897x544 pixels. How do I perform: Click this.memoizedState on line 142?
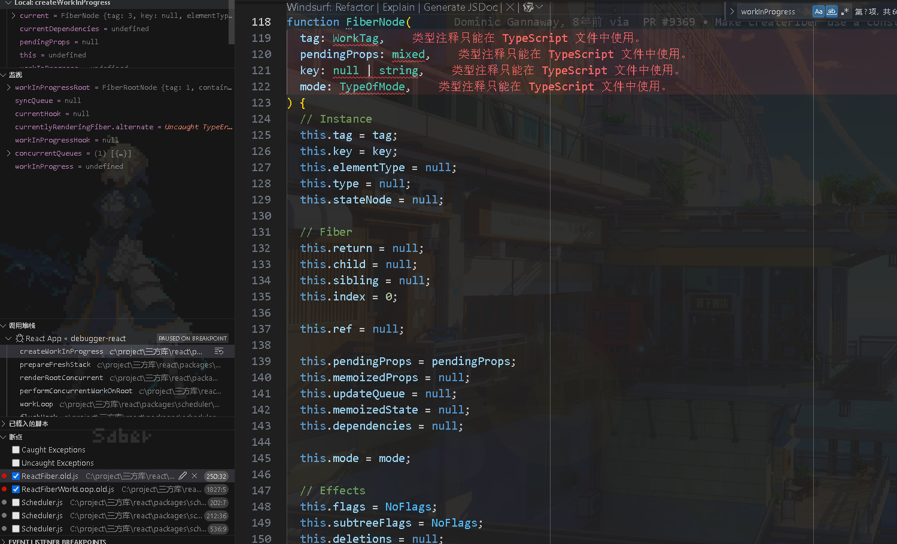(359, 410)
